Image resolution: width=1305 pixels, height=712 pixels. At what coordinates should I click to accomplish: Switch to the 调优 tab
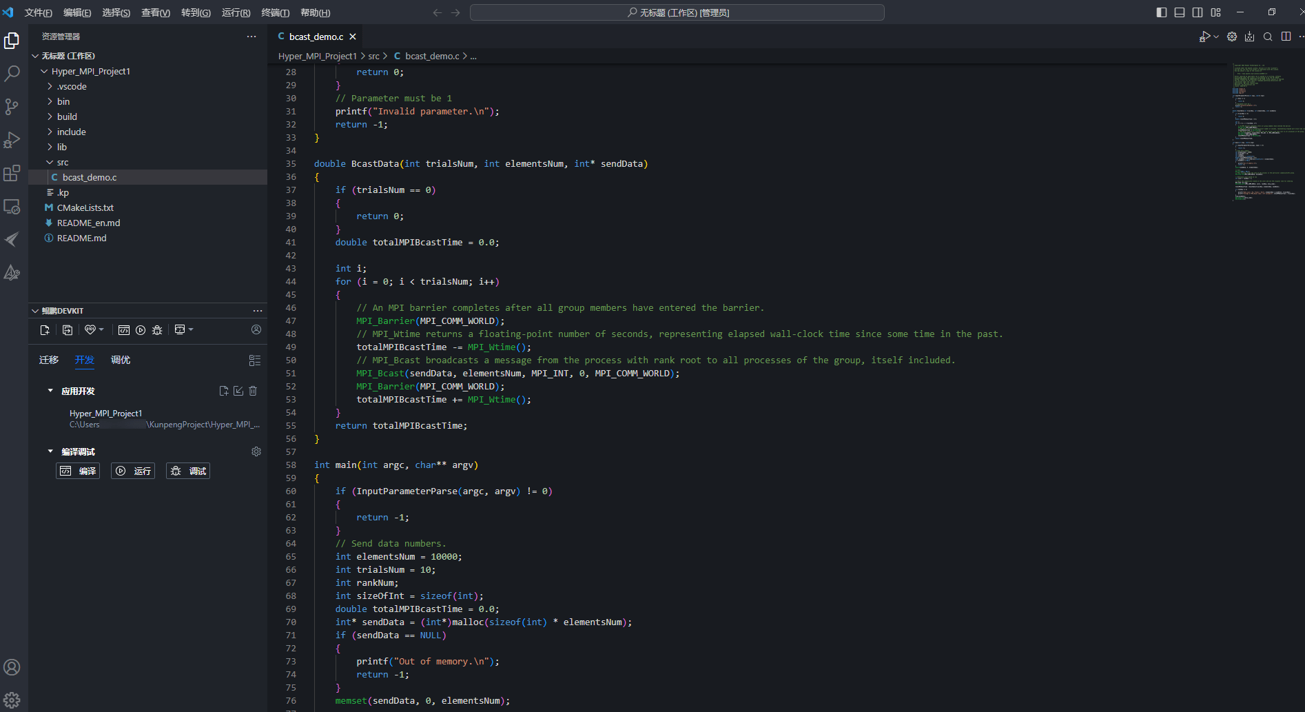[x=121, y=360]
